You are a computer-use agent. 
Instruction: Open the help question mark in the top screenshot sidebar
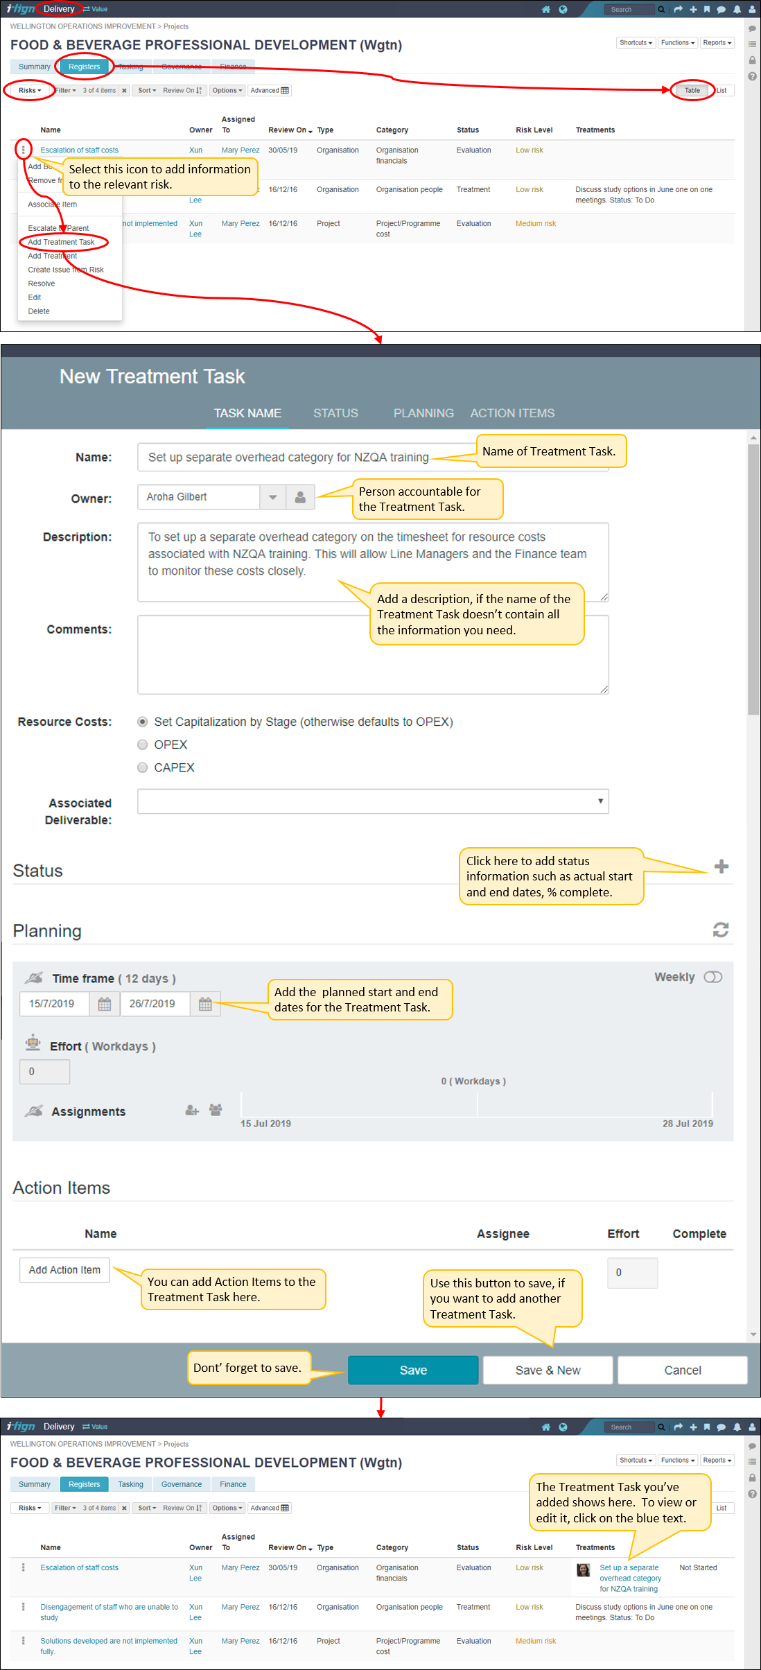point(752,76)
